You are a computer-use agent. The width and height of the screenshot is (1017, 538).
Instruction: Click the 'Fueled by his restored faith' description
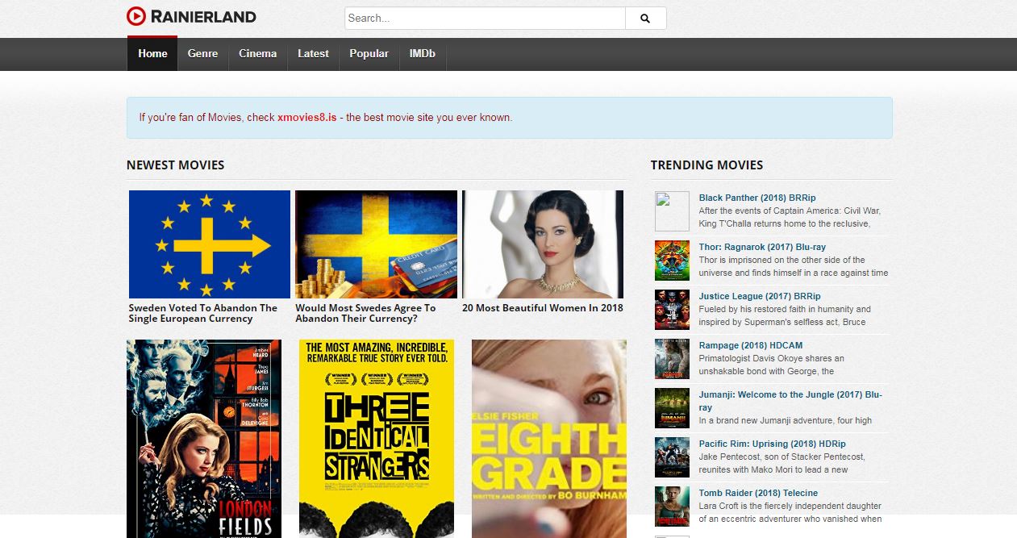[x=785, y=315]
